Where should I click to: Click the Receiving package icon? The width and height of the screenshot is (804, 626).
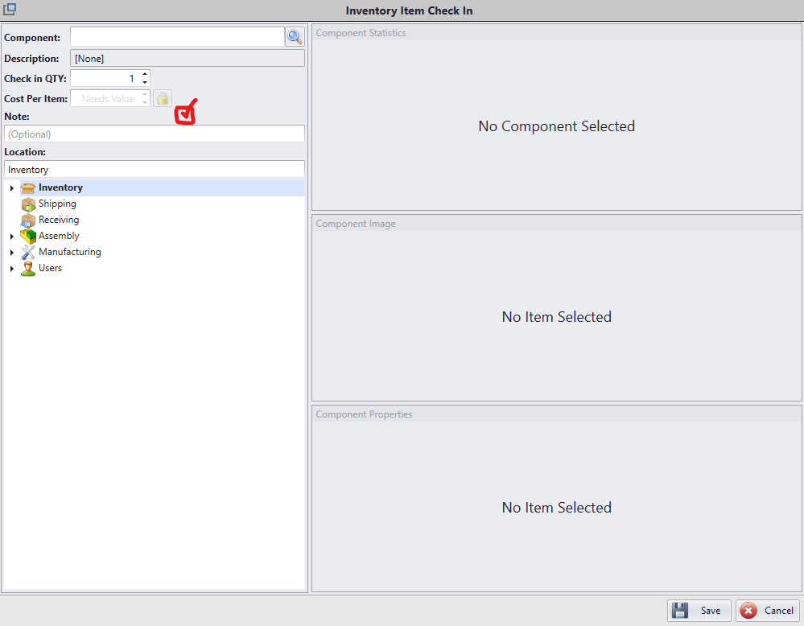coord(28,220)
